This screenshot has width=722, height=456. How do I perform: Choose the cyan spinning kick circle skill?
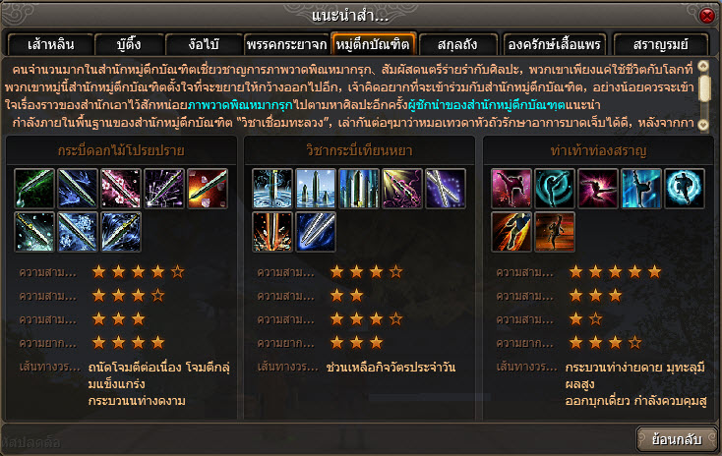point(555,188)
